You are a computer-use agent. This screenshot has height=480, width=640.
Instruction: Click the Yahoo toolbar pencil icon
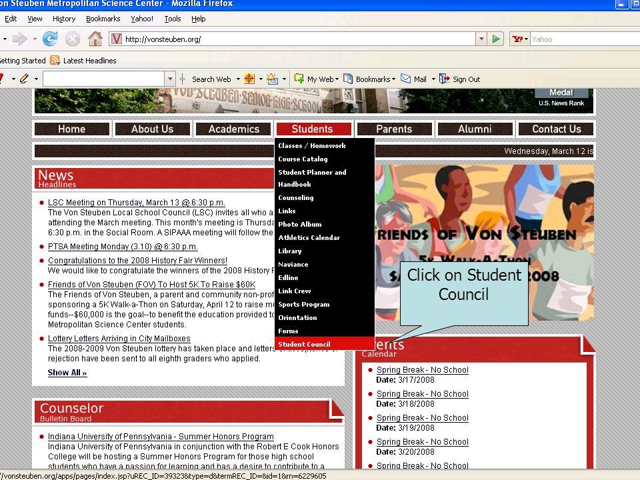(x=25, y=79)
